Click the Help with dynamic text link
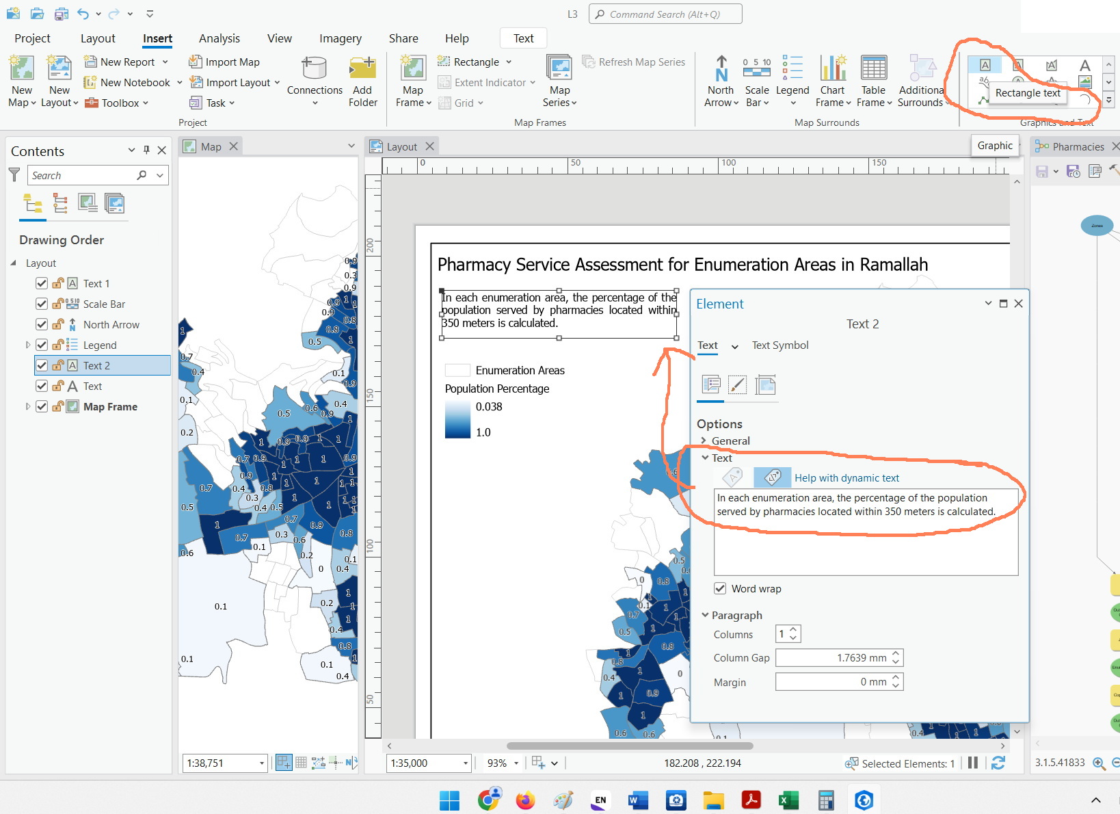This screenshot has height=814, width=1120. click(x=846, y=477)
